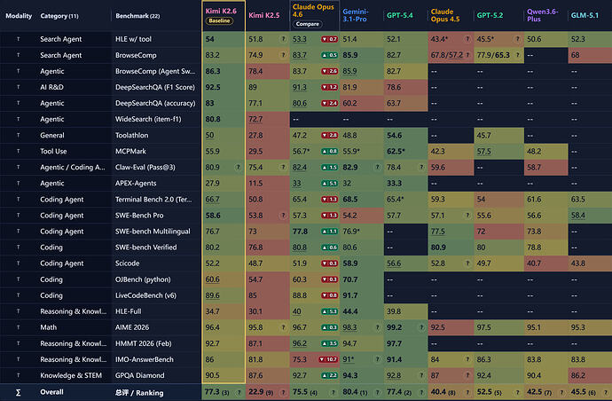Click the sigma icon in the Overall row
The width and height of the screenshot is (612, 401).
pyautogui.click(x=18, y=392)
